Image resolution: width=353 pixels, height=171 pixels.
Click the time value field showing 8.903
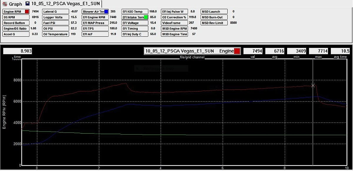[x=18, y=51]
